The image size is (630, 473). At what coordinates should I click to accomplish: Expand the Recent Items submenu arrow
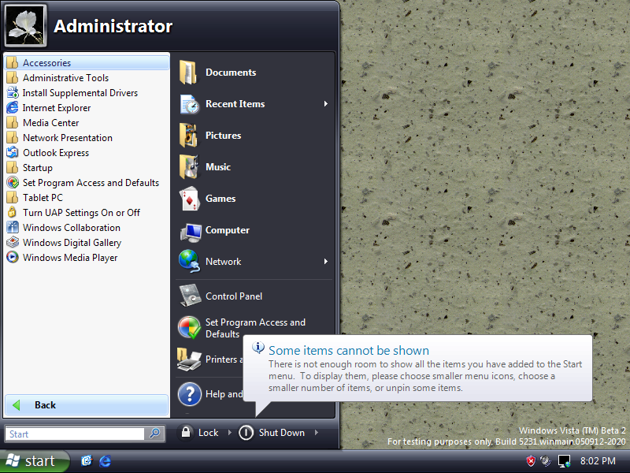[326, 104]
